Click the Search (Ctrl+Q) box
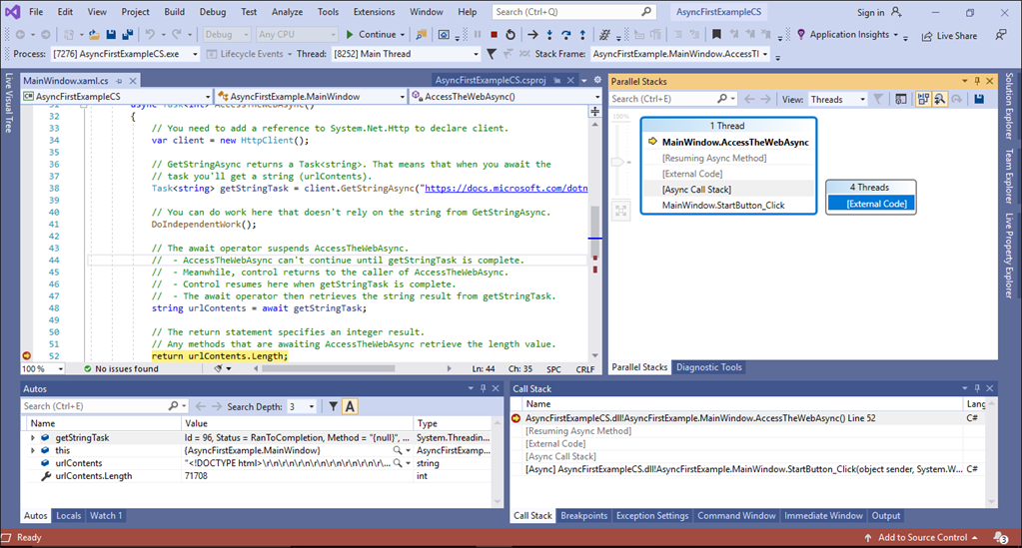The width and height of the screenshot is (1022, 548). pyautogui.click(x=572, y=12)
